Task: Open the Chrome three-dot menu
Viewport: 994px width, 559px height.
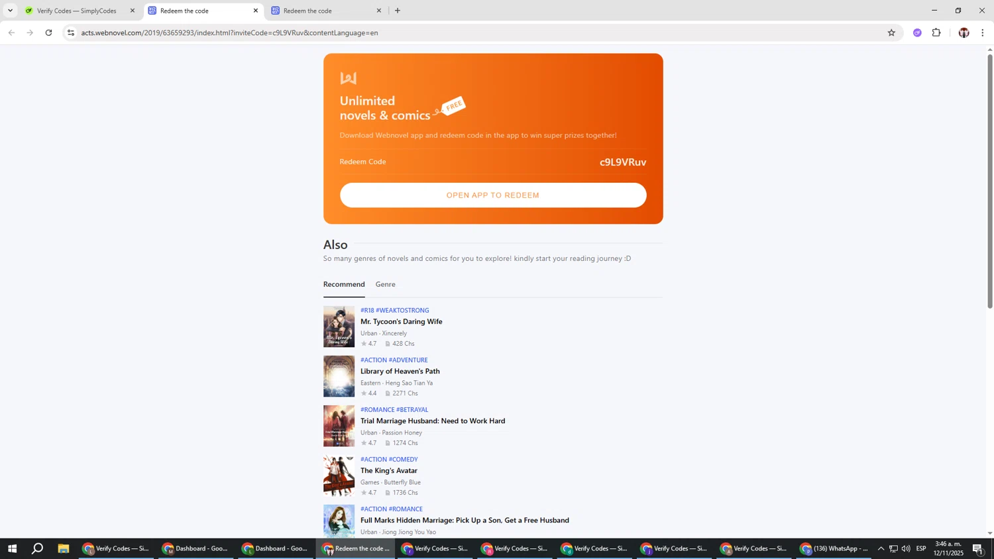Action: click(983, 32)
